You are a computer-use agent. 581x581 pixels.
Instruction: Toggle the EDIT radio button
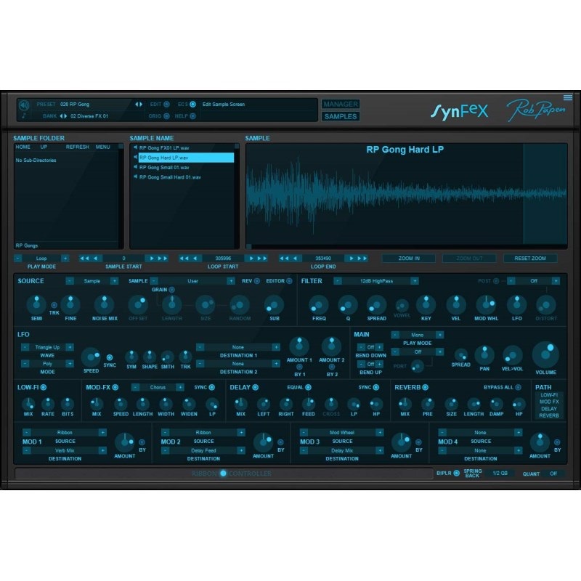click(166, 105)
